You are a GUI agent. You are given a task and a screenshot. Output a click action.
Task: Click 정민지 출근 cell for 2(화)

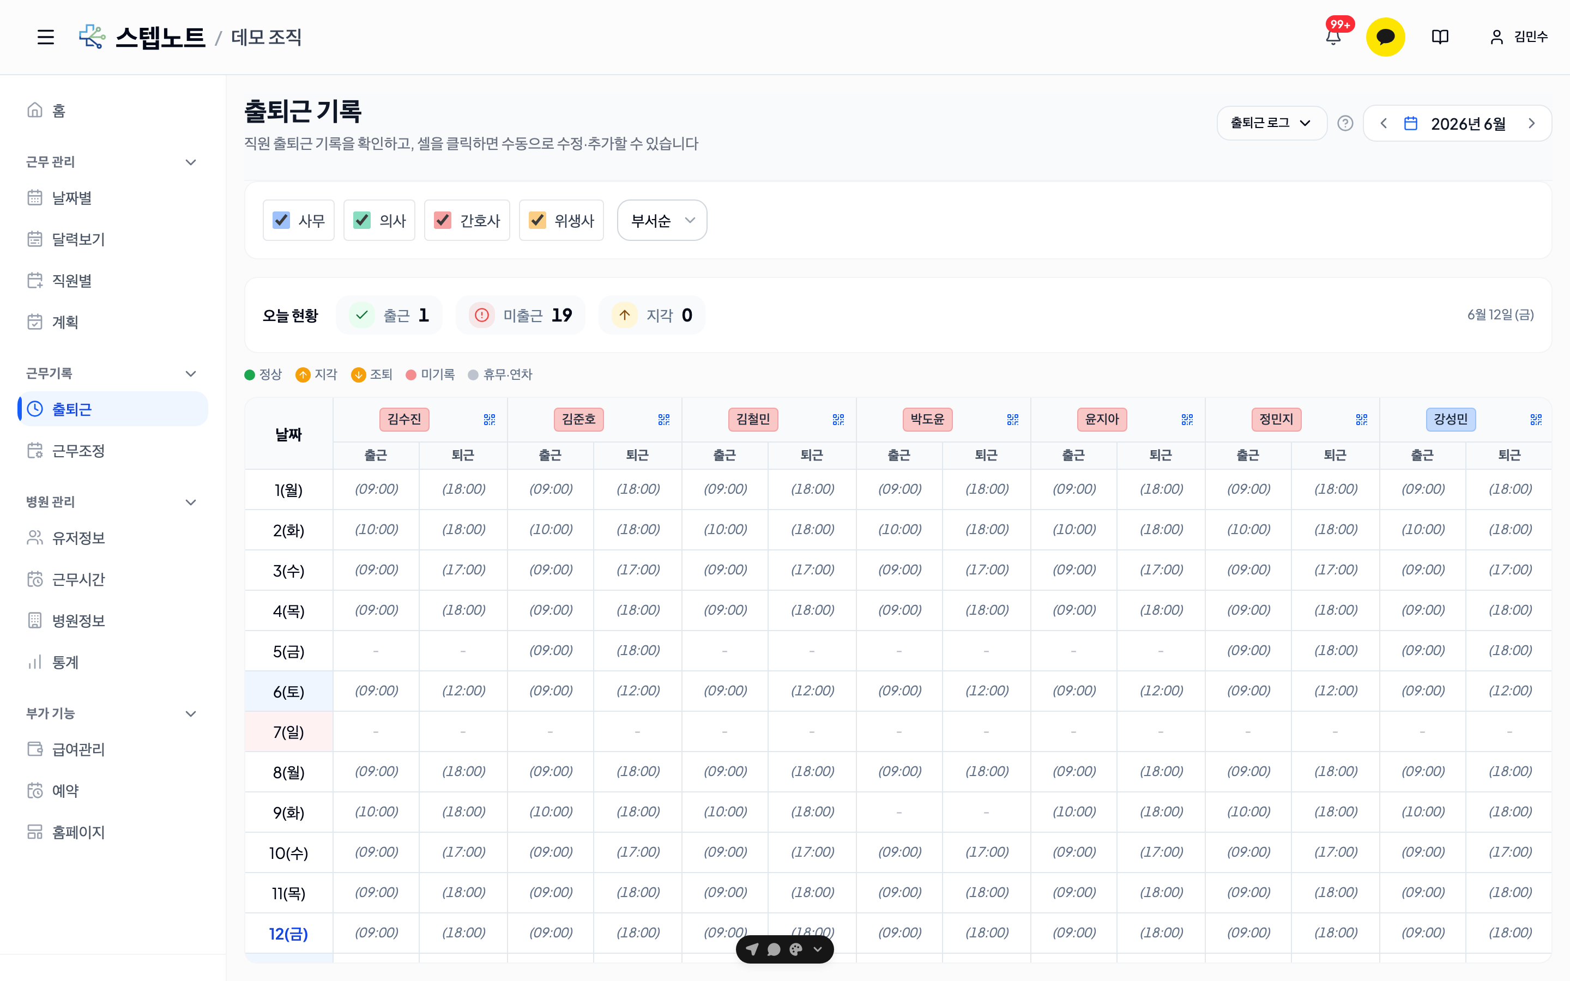pyautogui.click(x=1248, y=529)
